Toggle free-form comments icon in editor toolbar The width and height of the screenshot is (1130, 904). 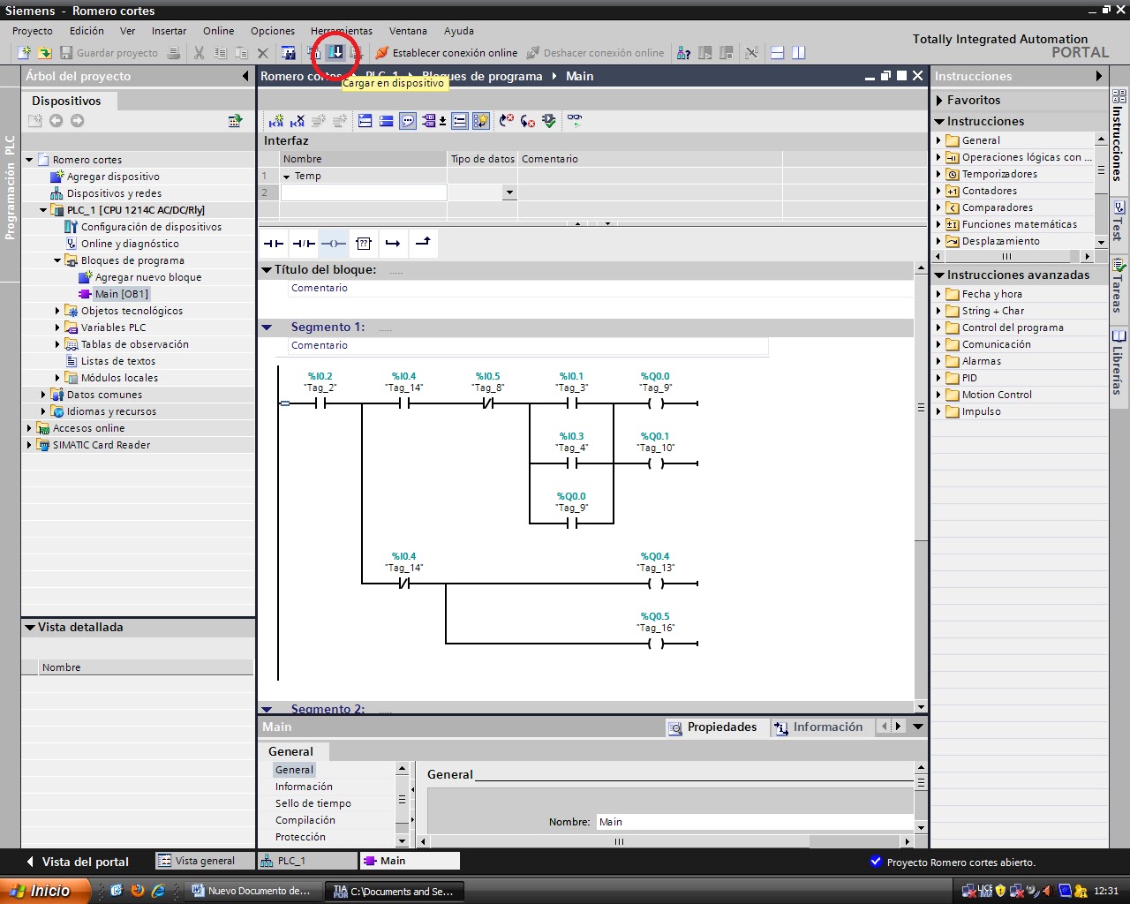[x=408, y=121]
